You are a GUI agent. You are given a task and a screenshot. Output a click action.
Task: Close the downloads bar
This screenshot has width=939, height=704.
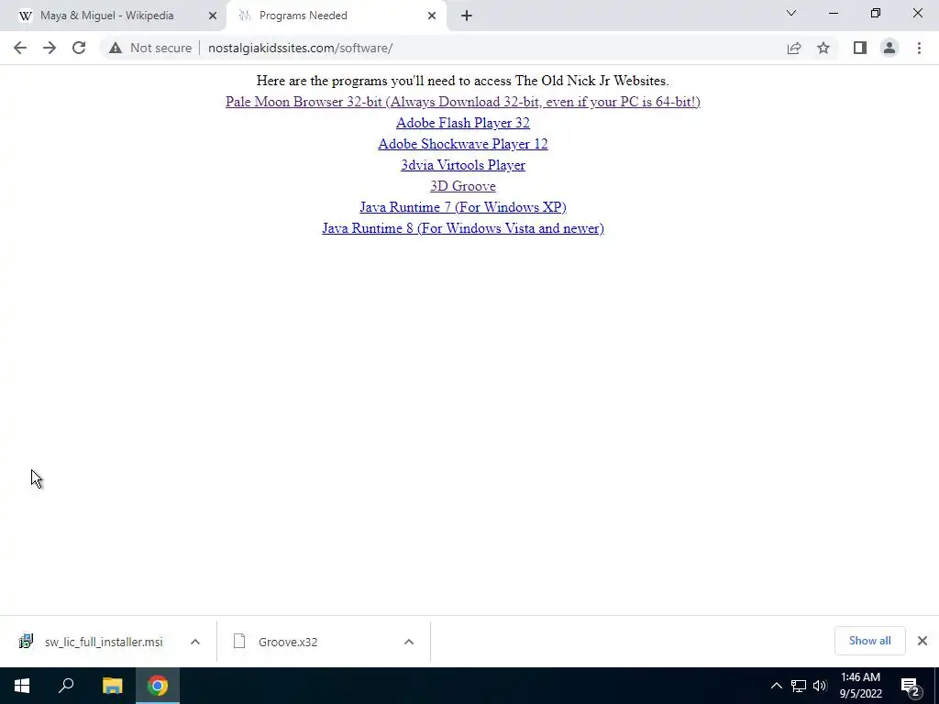[922, 641]
